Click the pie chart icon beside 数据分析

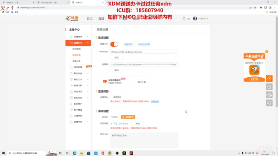click(x=71, y=85)
